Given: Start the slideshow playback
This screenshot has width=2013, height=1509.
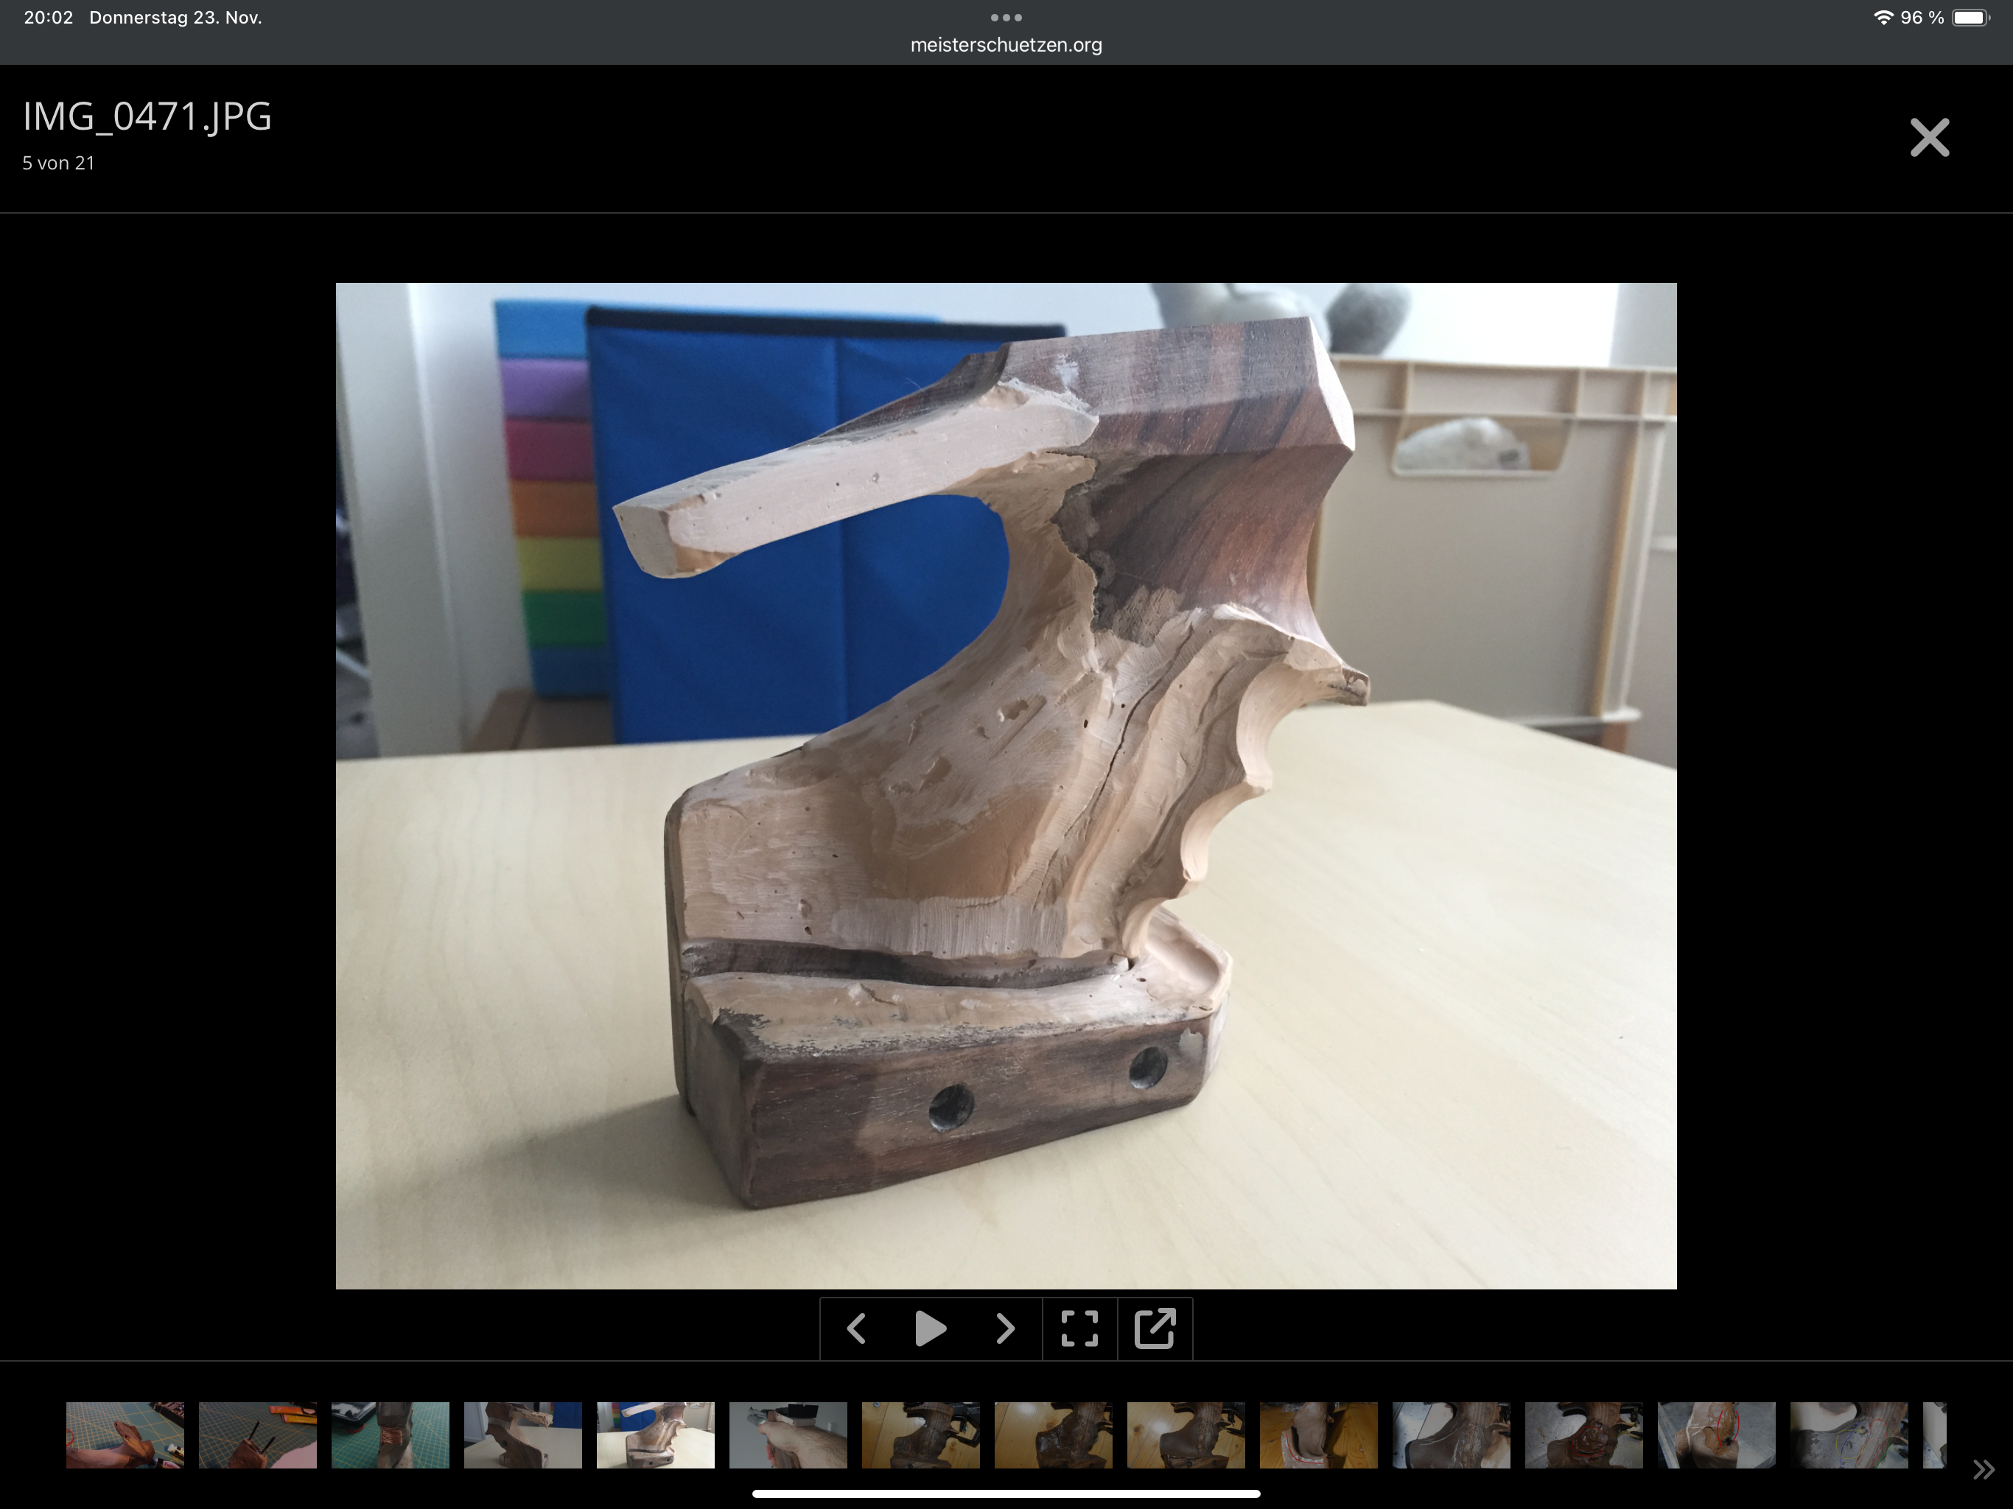Looking at the screenshot, I should (930, 1328).
